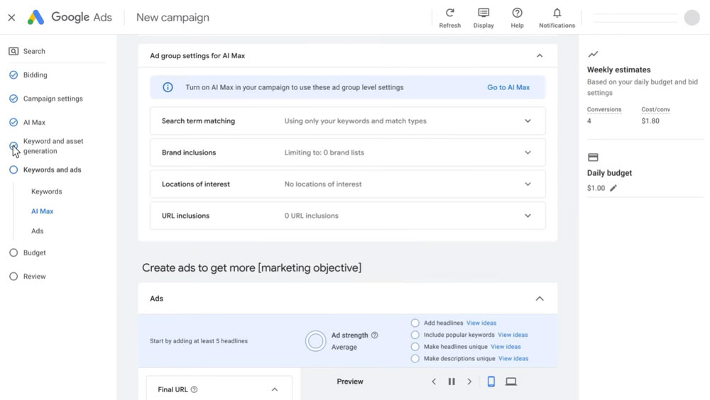Viewport: 710px width, 400px height.
Task: Click the Go to AI Max link
Action: click(x=508, y=87)
